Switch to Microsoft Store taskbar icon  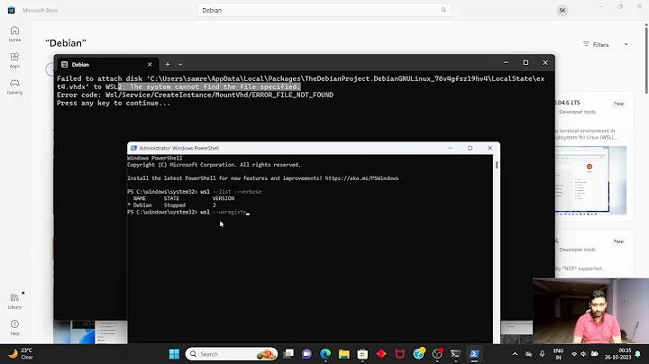tap(362, 354)
